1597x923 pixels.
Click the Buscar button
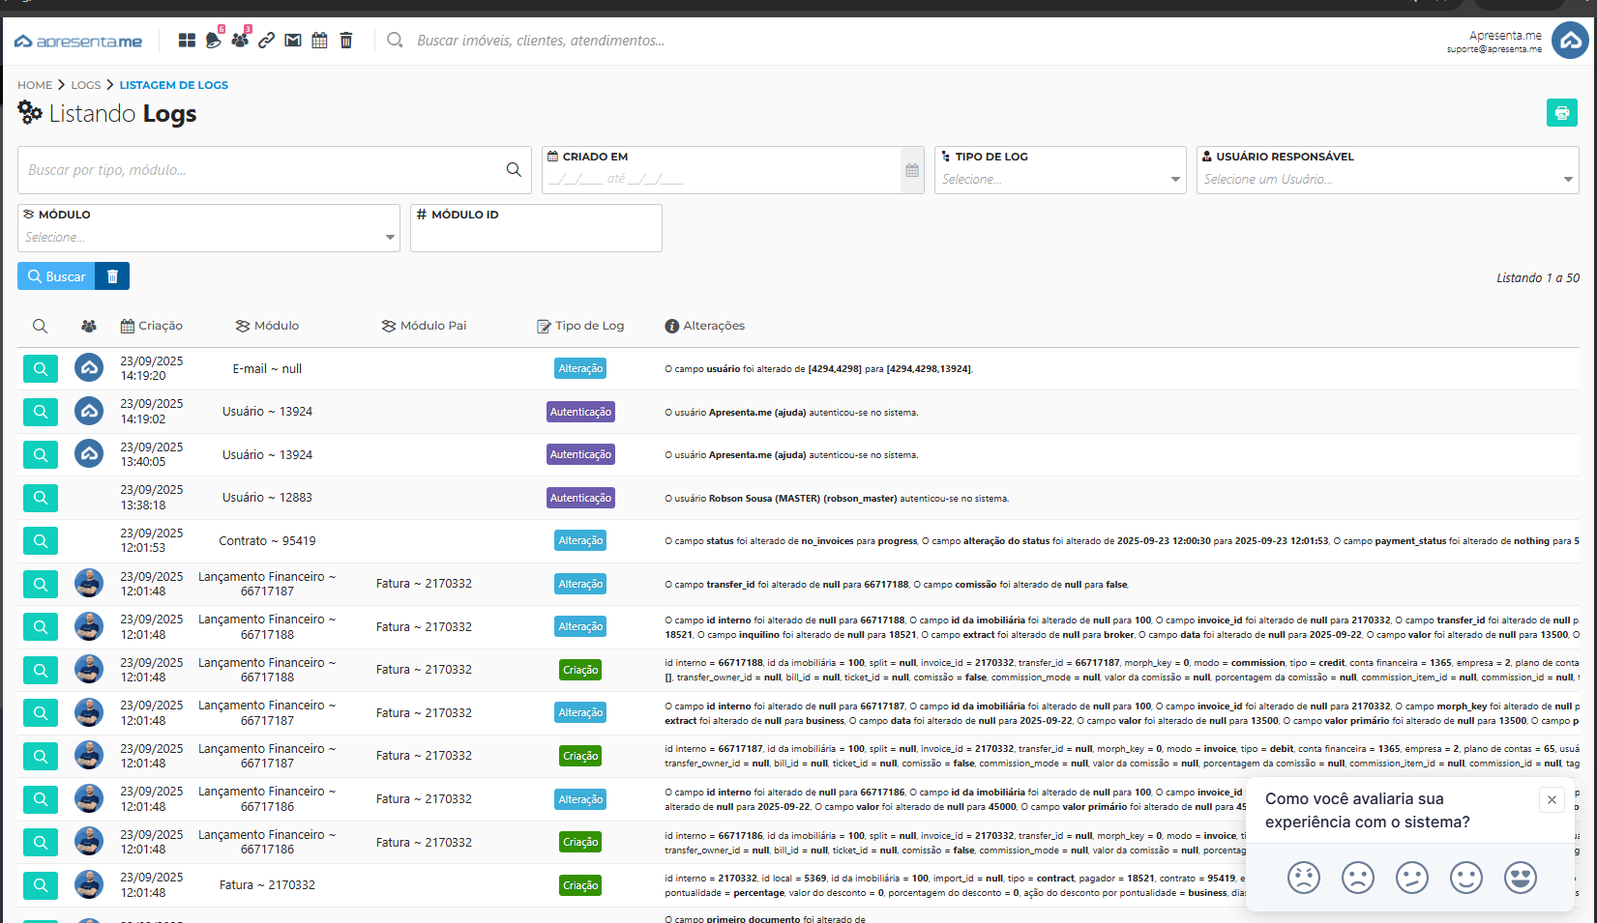(x=57, y=276)
